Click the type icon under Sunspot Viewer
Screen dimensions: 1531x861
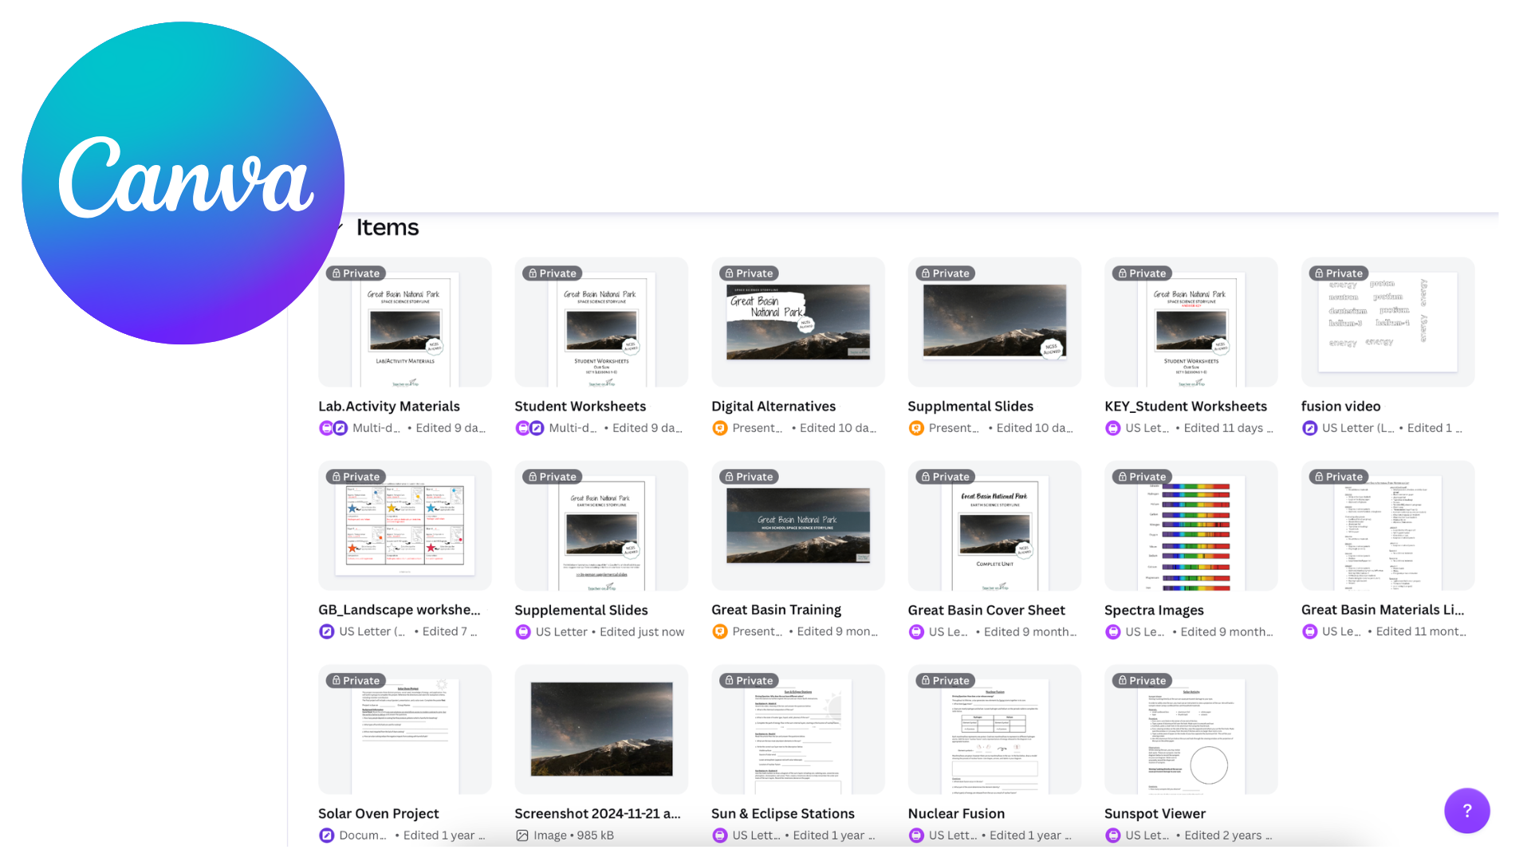pyautogui.click(x=1112, y=835)
